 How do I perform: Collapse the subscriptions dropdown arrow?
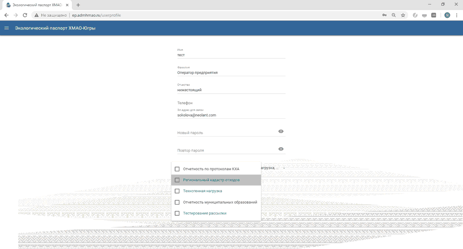click(x=284, y=168)
